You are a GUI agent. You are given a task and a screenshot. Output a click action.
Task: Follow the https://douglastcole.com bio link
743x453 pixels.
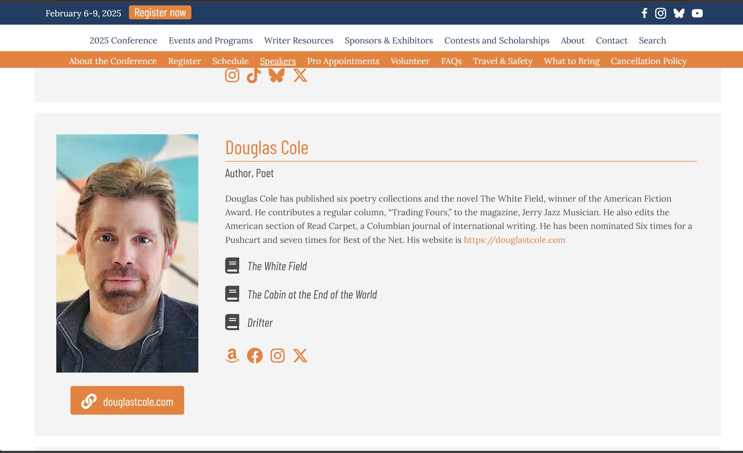click(x=514, y=240)
